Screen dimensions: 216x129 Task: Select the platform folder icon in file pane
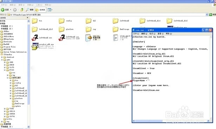pos(61,29)
